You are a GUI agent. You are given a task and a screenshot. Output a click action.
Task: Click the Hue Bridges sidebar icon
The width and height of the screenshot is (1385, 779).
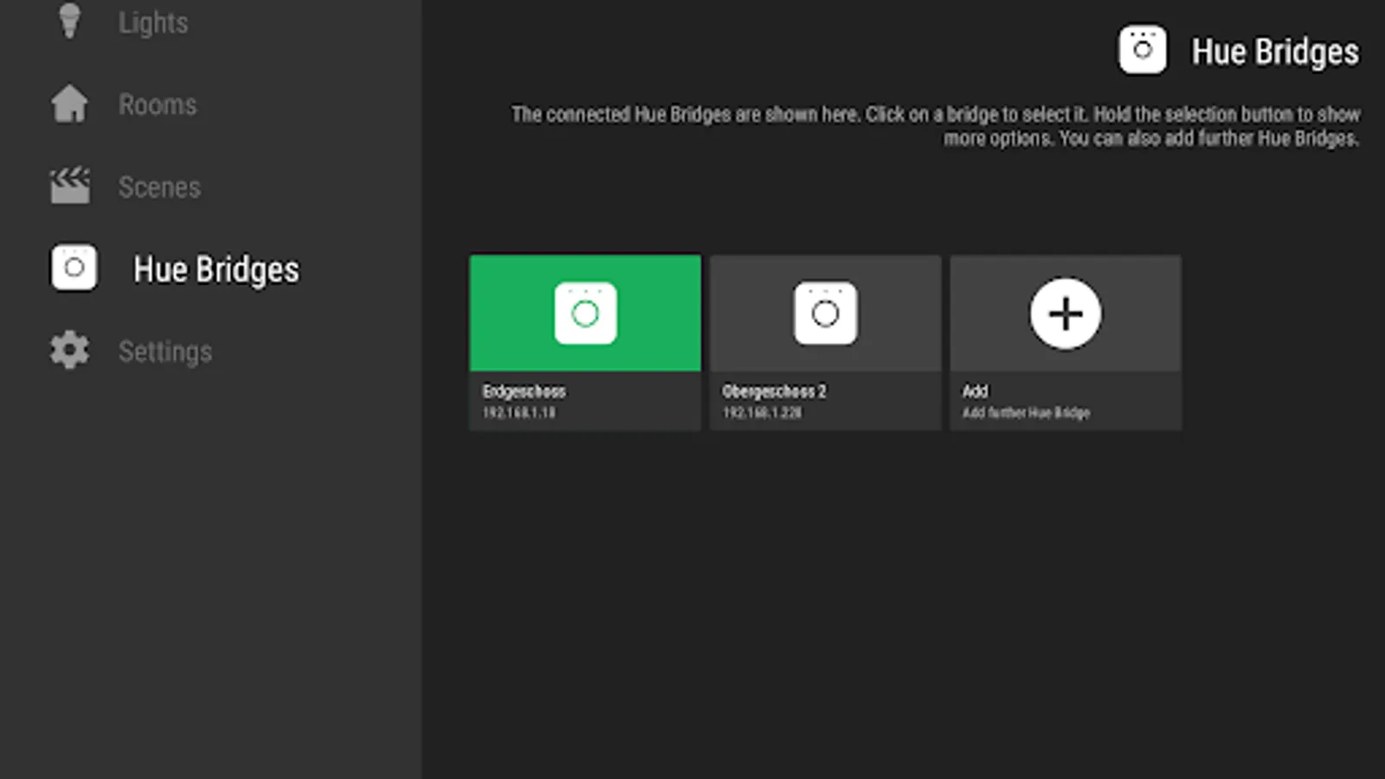coord(74,267)
